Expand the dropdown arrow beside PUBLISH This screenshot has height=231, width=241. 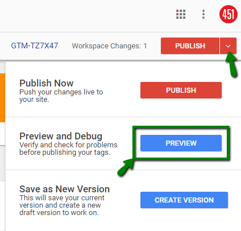(x=228, y=46)
